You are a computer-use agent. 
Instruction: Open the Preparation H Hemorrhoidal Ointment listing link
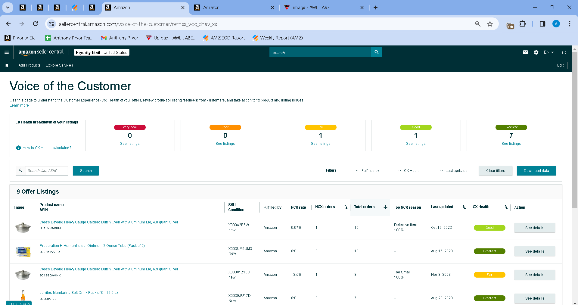pos(92,246)
